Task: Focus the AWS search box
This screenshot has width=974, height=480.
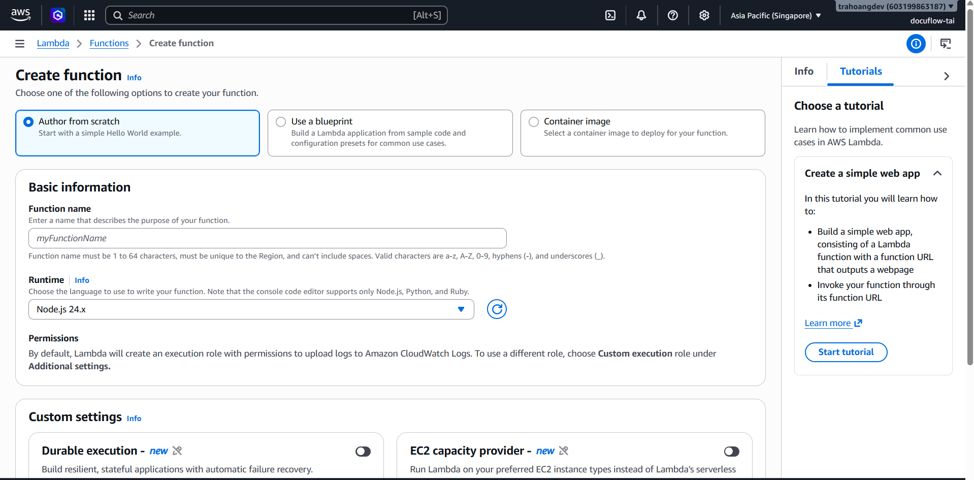Action: [276, 15]
